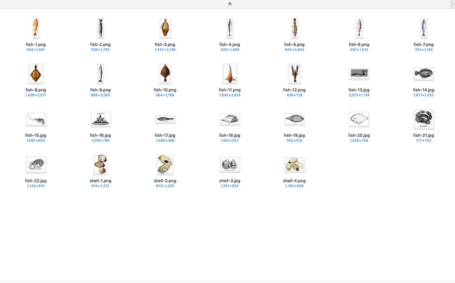The image size is (455, 283).
Task: Click the shell-3.jpg thumbnail image
Action: coord(230,164)
